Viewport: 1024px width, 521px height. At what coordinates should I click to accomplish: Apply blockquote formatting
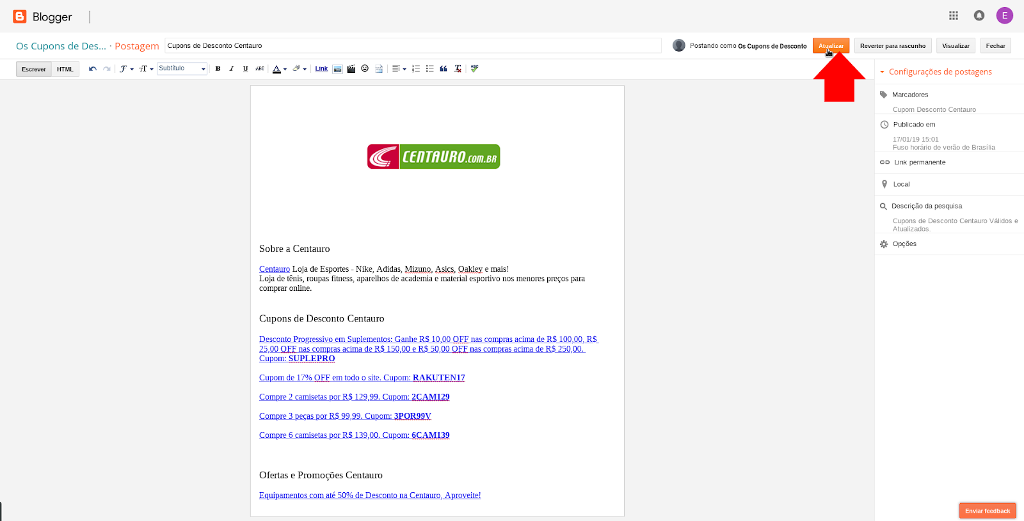(x=444, y=69)
